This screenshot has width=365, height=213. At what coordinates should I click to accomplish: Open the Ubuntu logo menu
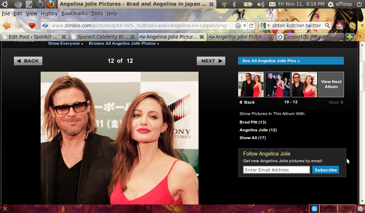pyautogui.click(x=4, y=4)
